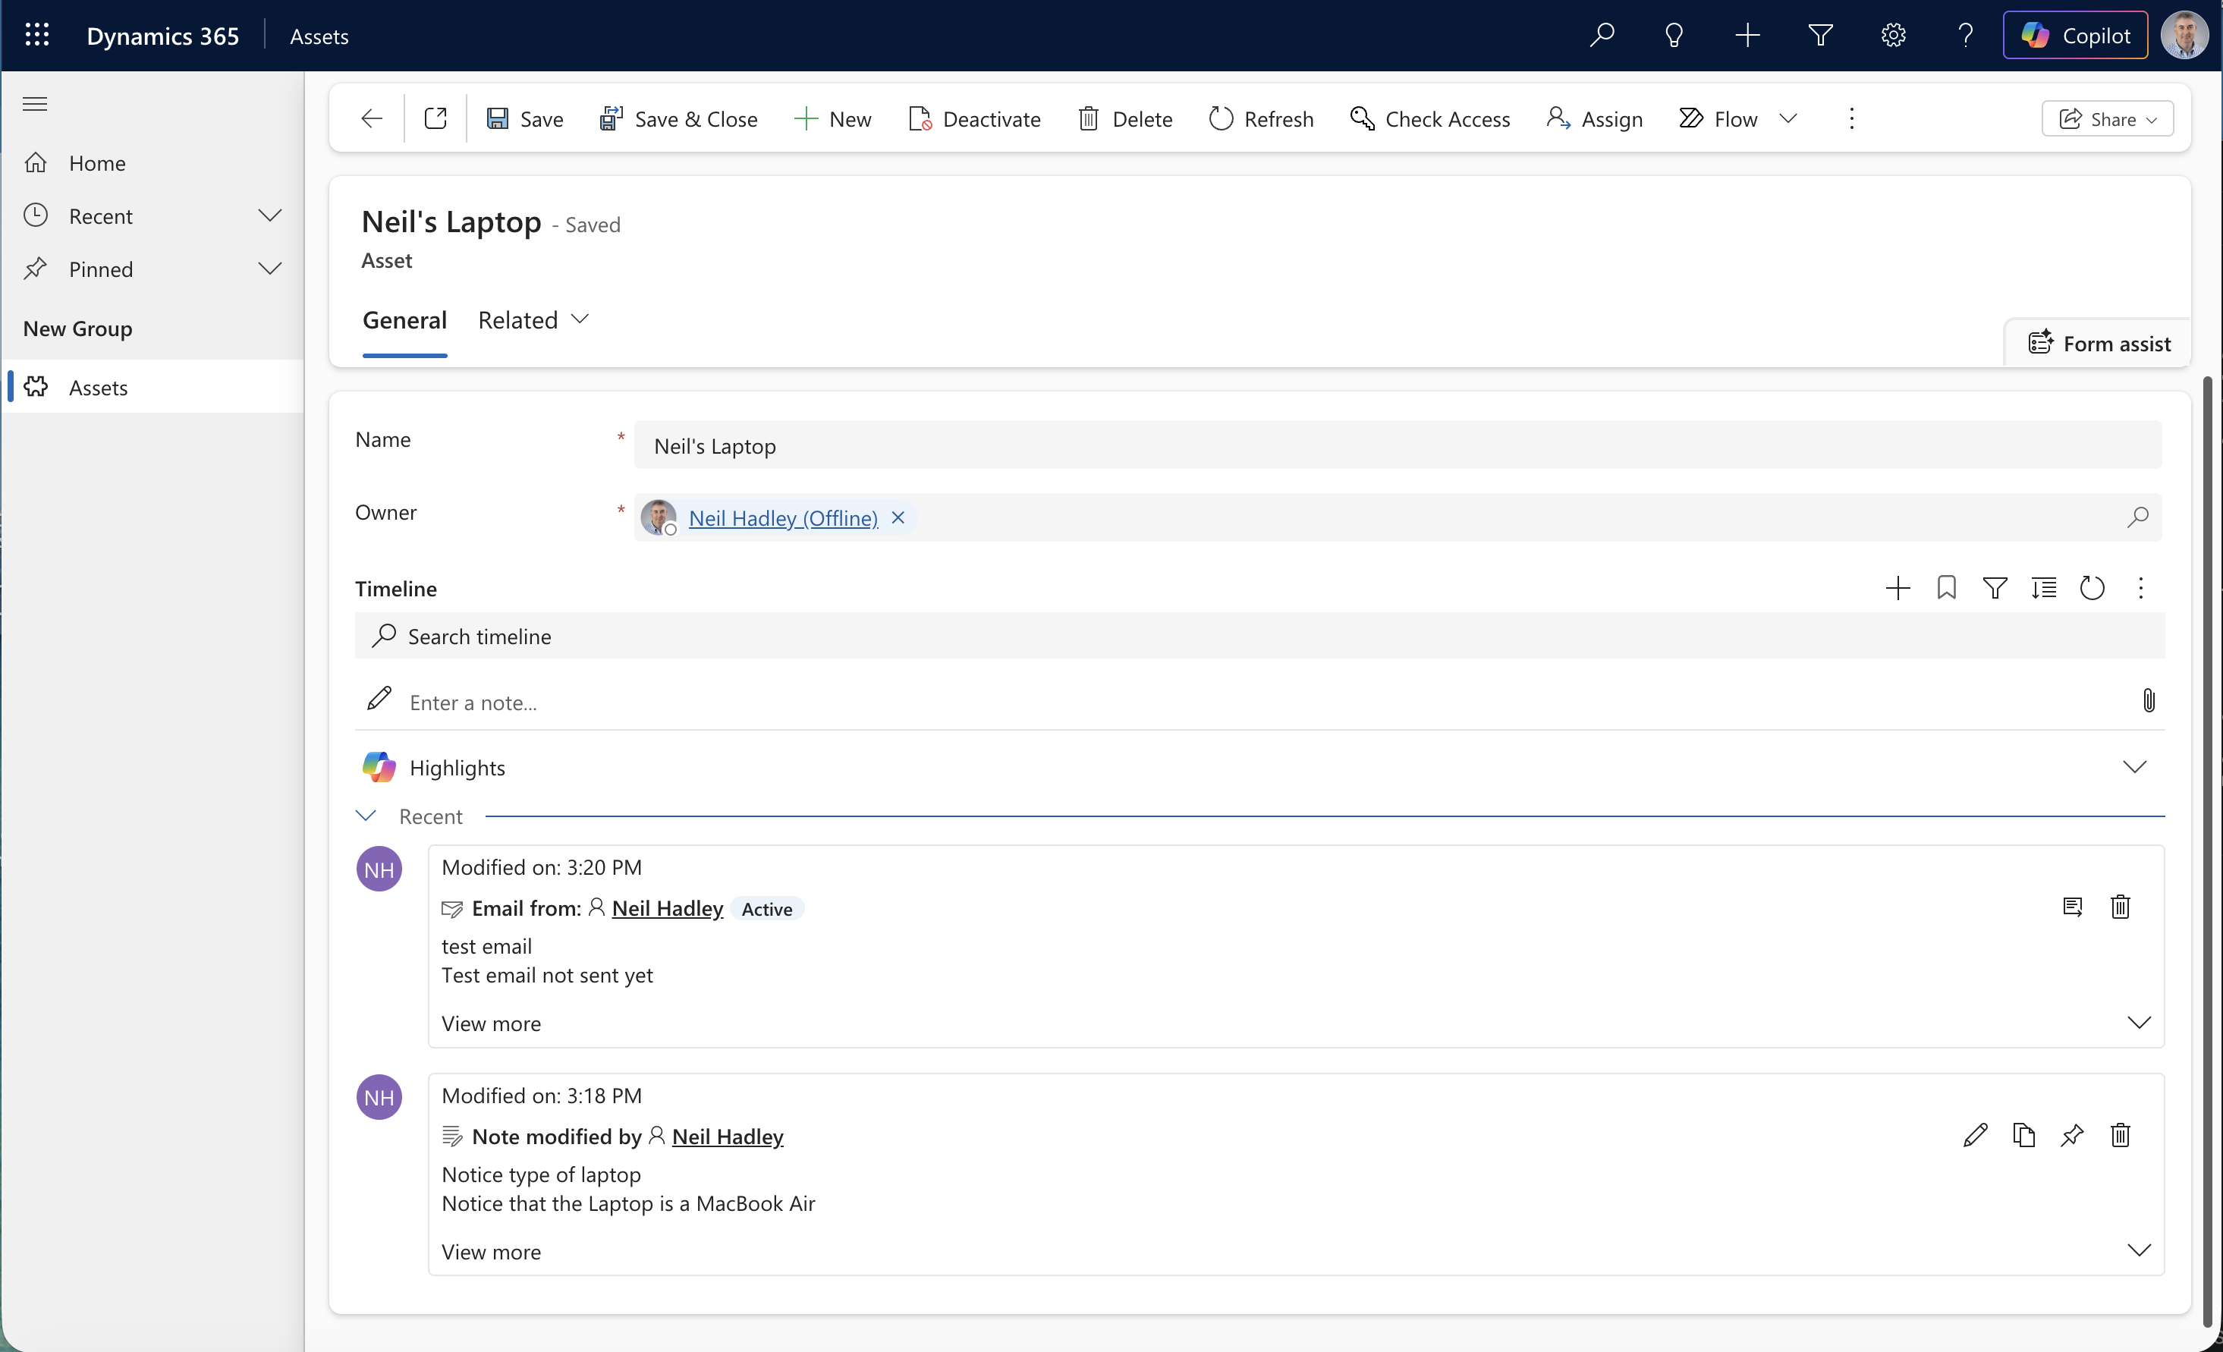Click Check Access
The width and height of the screenshot is (2223, 1352).
point(1430,119)
